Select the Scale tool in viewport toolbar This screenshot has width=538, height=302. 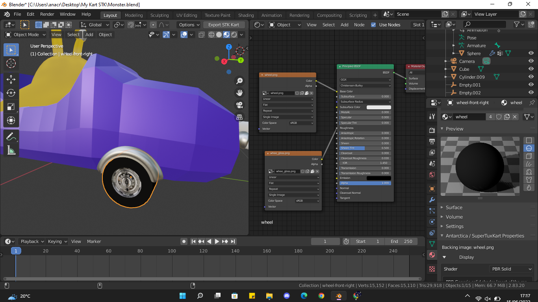point(11,107)
